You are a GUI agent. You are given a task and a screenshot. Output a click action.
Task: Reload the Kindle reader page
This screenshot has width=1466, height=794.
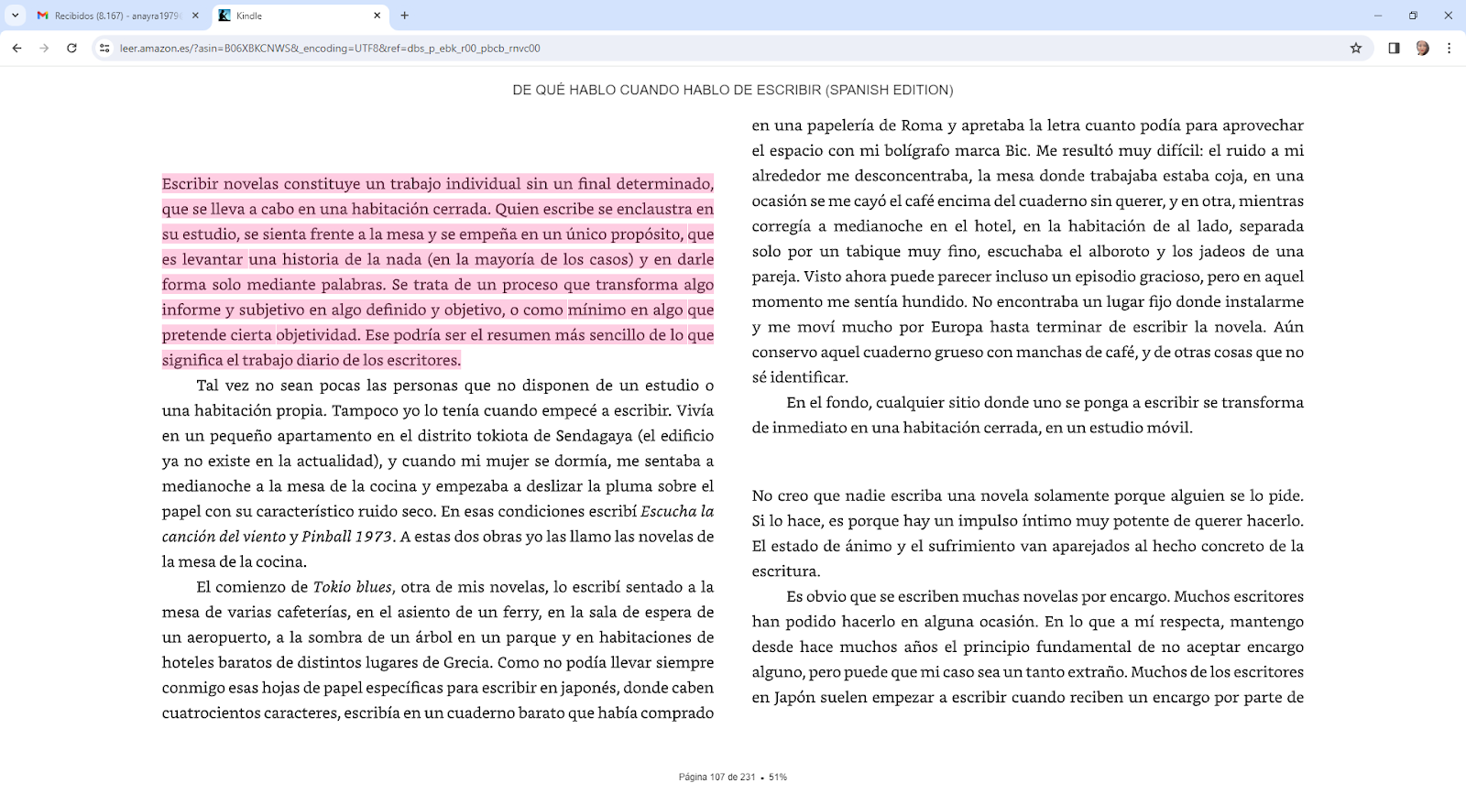(71, 48)
